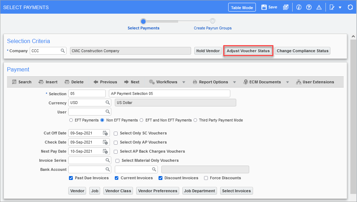Click the Job button
This screenshot has width=357, height=202.
point(95,191)
